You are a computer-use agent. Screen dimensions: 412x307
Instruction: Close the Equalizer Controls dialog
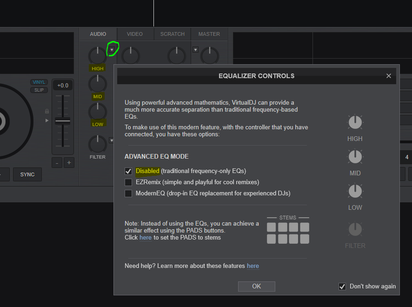click(389, 76)
